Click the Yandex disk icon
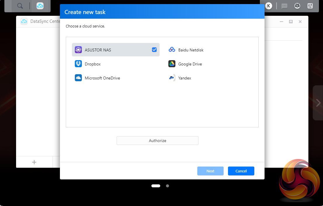323x206 pixels. pyautogui.click(x=172, y=78)
